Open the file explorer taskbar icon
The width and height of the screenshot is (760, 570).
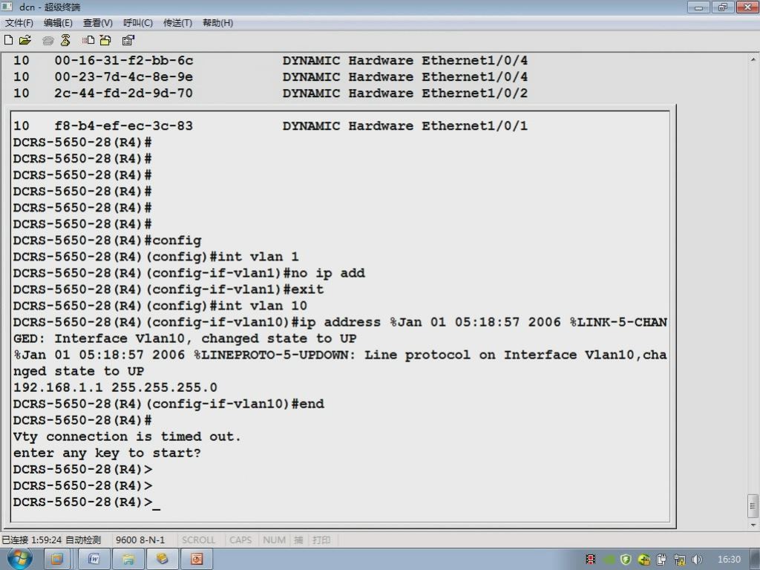click(128, 560)
